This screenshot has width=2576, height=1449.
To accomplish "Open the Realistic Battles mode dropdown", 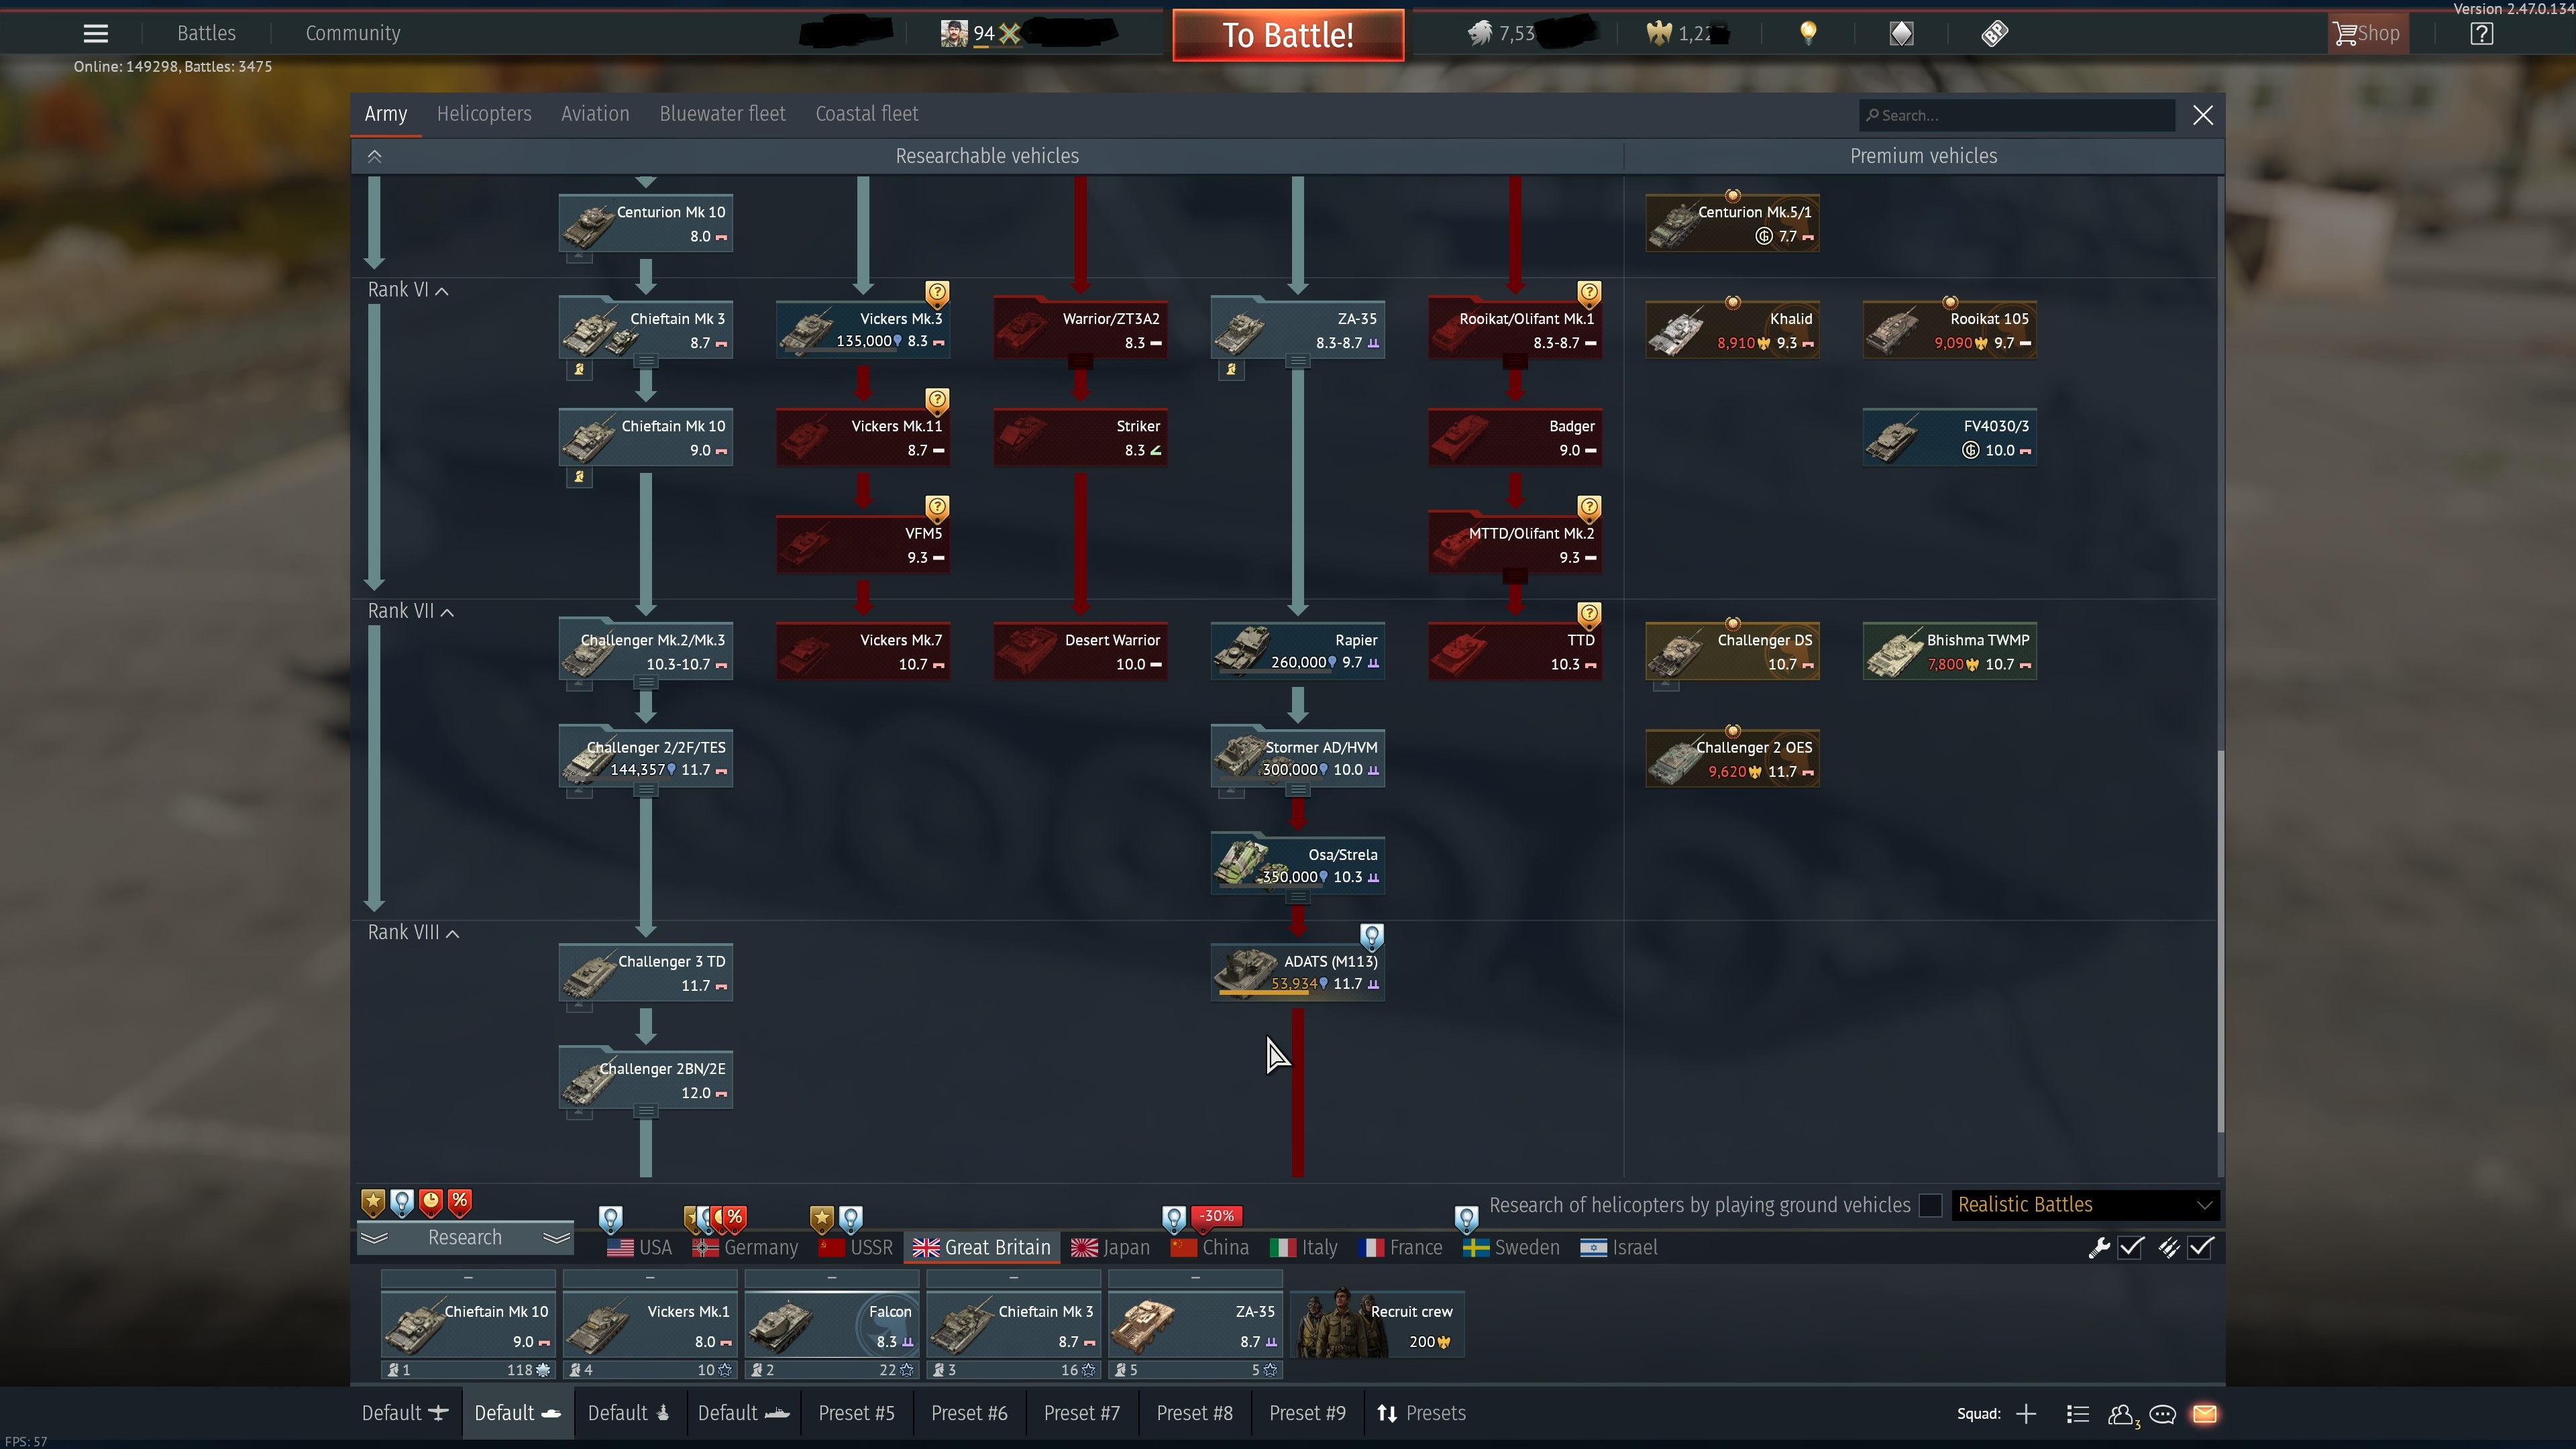I will 2084,1205.
